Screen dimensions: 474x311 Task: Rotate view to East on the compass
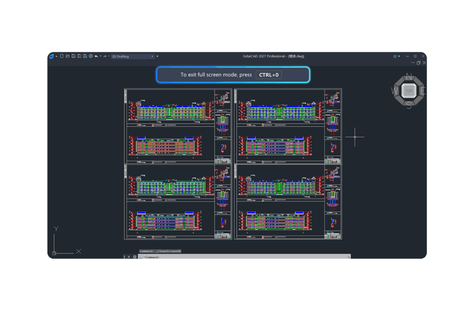click(x=423, y=91)
